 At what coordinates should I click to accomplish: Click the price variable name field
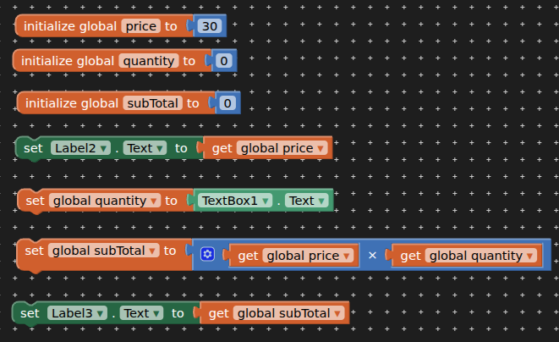click(x=141, y=26)
